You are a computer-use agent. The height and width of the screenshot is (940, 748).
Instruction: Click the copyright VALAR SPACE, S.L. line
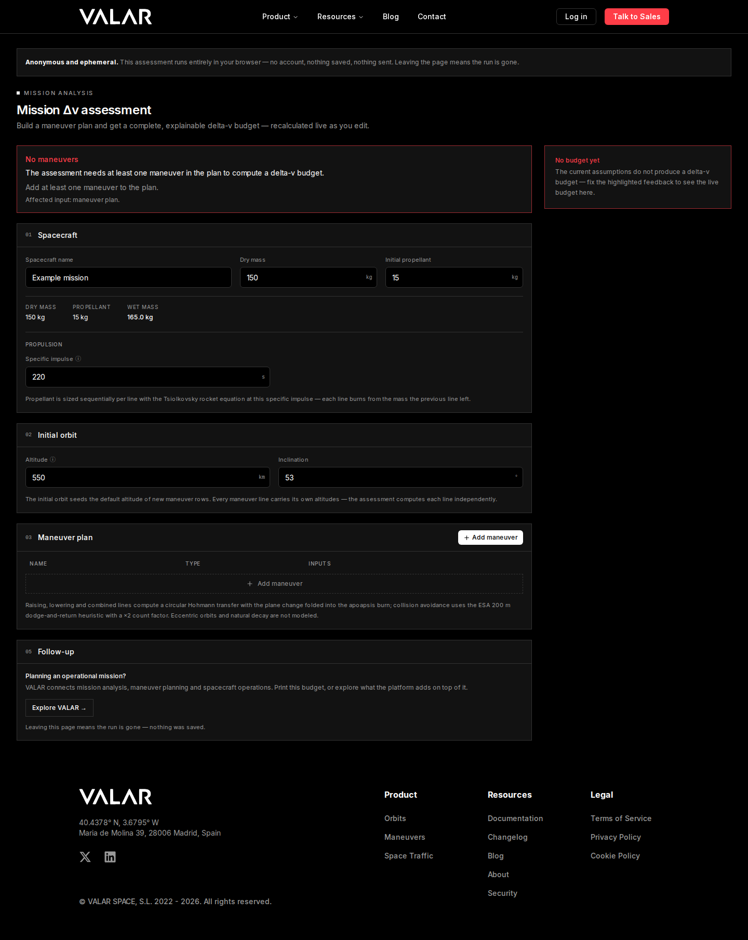175,902
